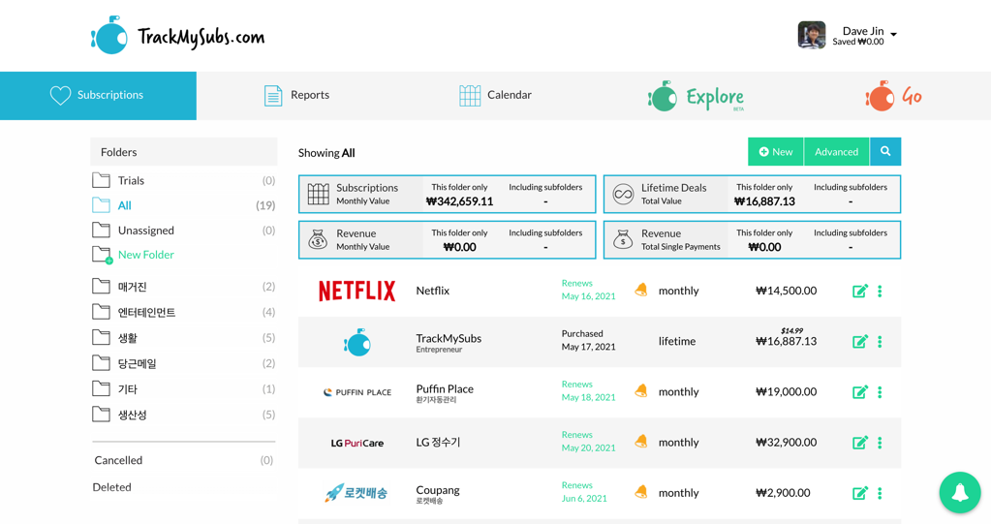
Task: Click the LG 정수기 alert bell
Action: point(641,442)
